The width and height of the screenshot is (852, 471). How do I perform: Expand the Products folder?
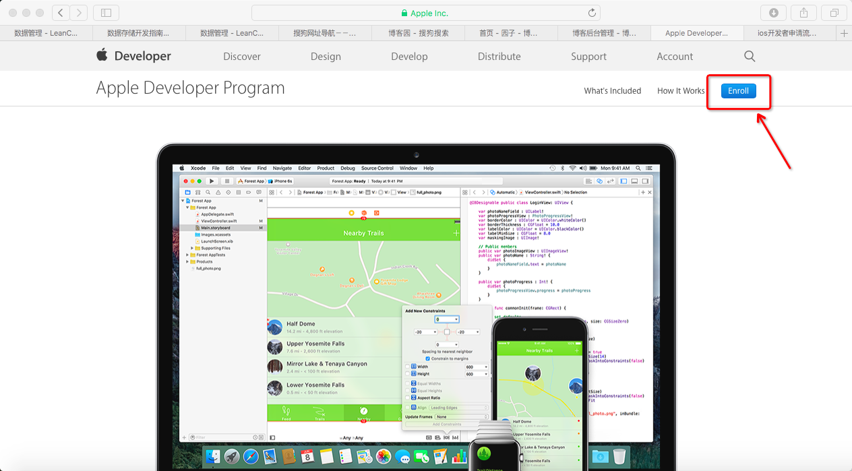(x=188, y=261)
